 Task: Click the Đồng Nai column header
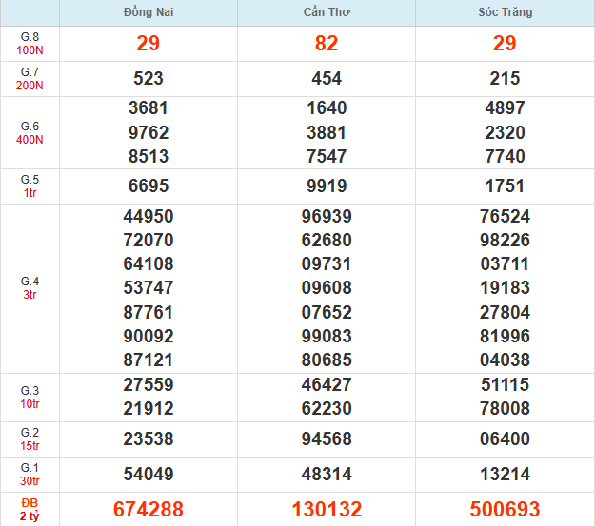click(149, 12)
